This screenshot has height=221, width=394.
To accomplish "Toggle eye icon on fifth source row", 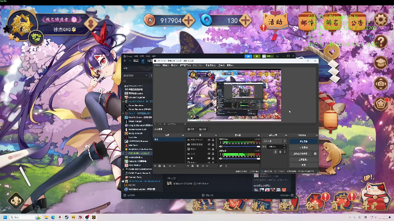I will [209, 158].
